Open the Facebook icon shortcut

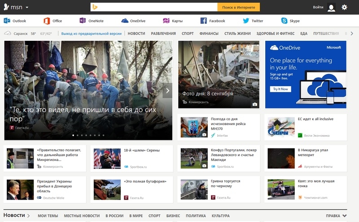click(203, 21)
